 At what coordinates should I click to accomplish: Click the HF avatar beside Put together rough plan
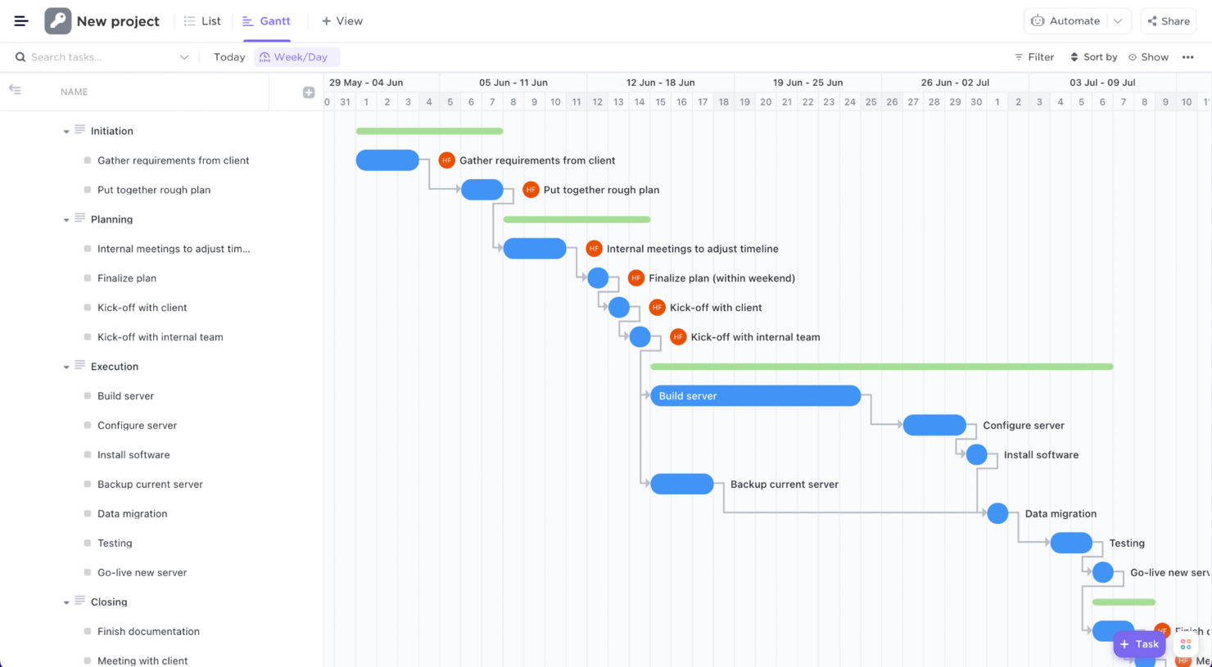[x=531, y=190]
